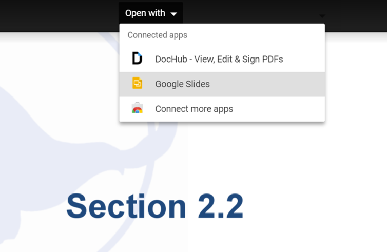This screenshot has height=252, width=387.
Task: Click the "Connected apps" header label
Action: click(x=157, y=35)
